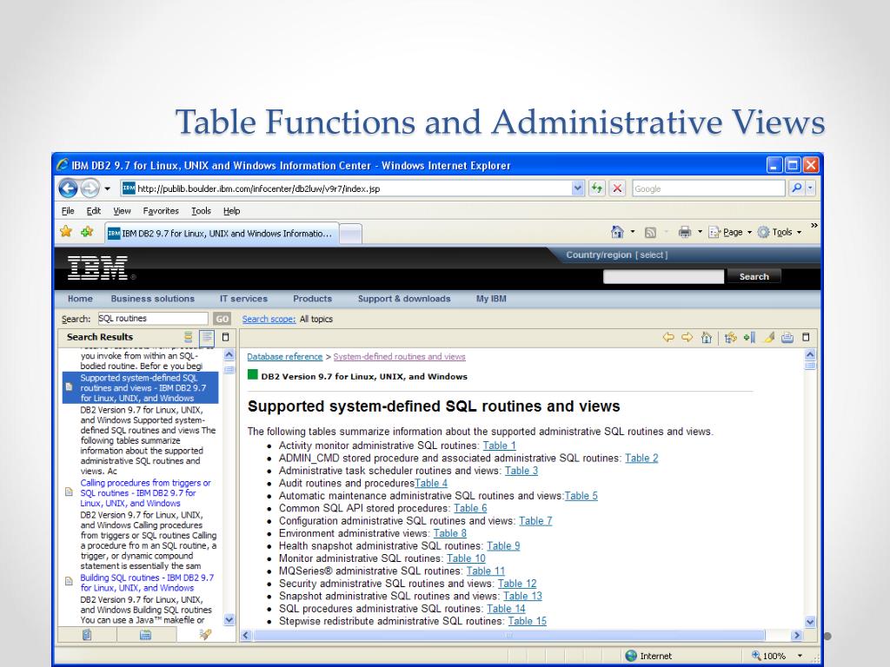
Task: Open the Index view at bottom of left pane
Action: tap(146, 635)
